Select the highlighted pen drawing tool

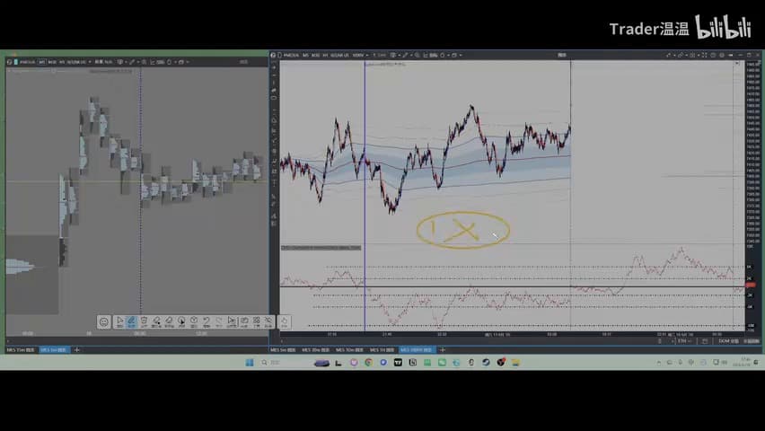(131, 321)
